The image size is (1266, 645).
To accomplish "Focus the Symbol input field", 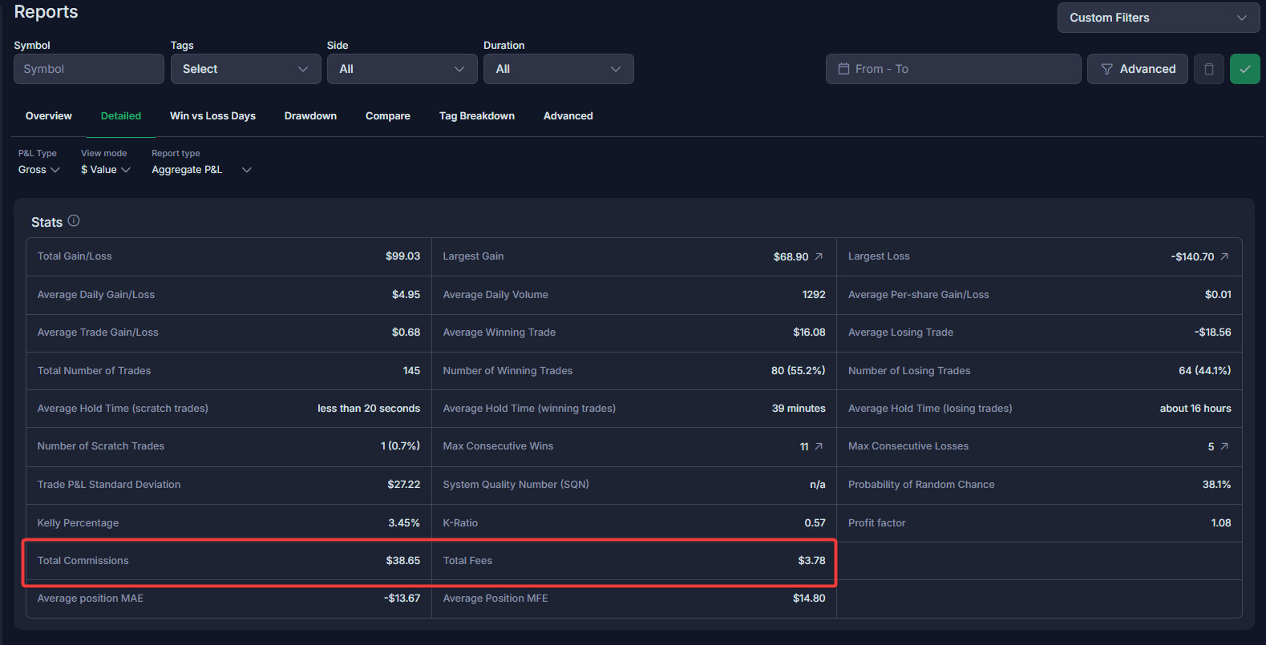I will (x=89, y=69).
